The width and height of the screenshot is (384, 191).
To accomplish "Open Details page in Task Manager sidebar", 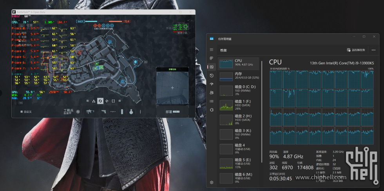I will [212, 101].
